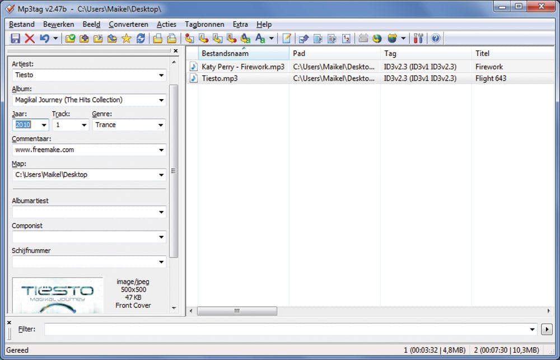Expand the Componist dropdown
The width and height of the screenshot is (560, 360).
tap(161, 237)
